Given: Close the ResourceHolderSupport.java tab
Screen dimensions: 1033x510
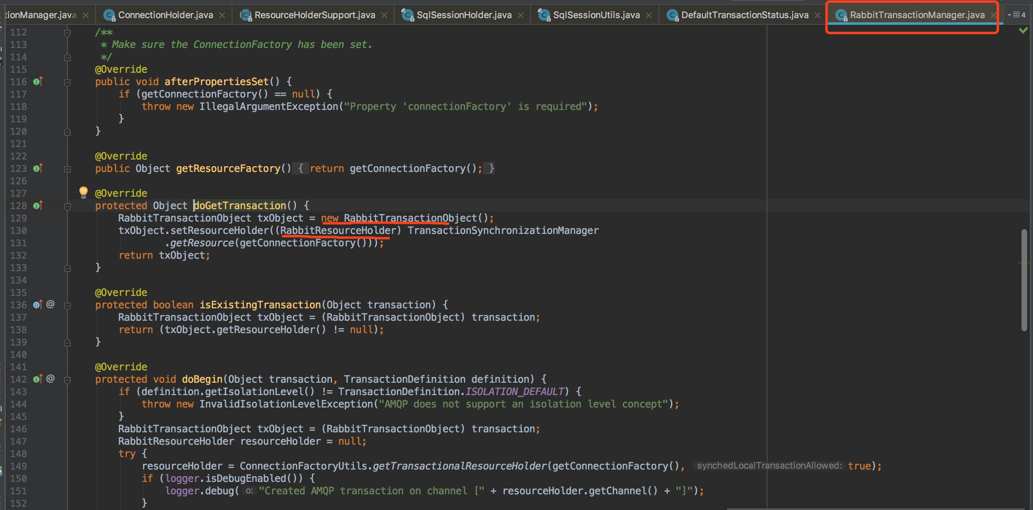Looking at the screenshot, I should pyautogui.click(x=384, y=15).
